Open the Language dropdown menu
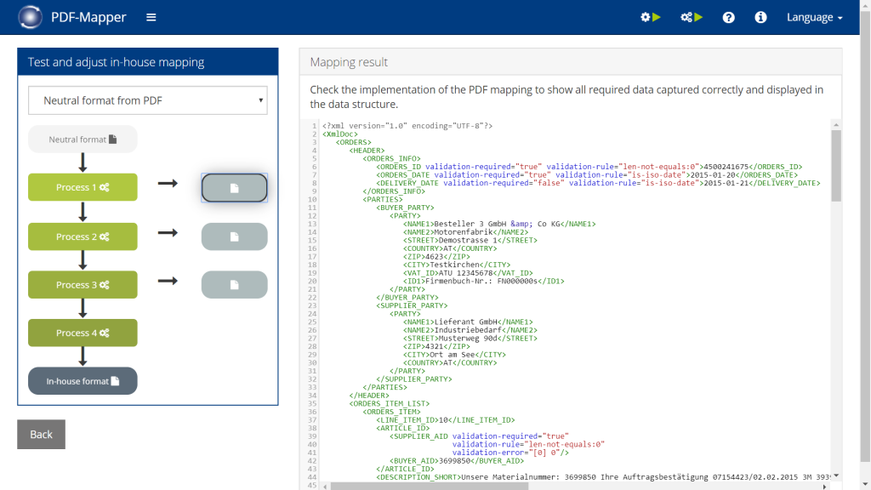Screen dimensions: 871x490 (814, 17)
